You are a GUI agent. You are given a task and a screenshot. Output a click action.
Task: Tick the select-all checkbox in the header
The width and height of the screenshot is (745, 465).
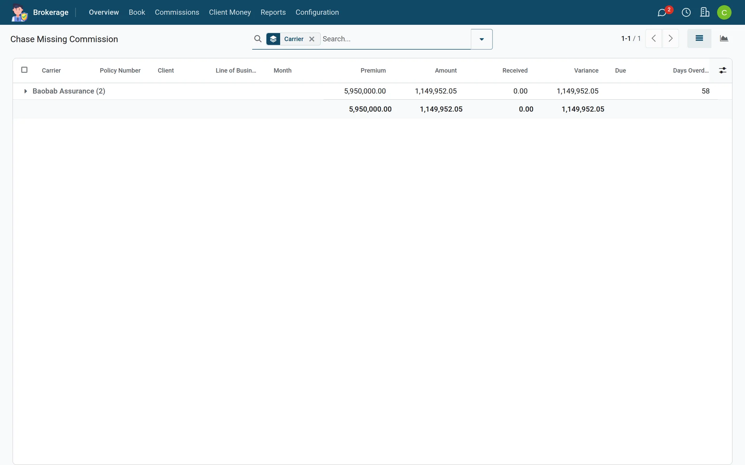click(24, 70)
